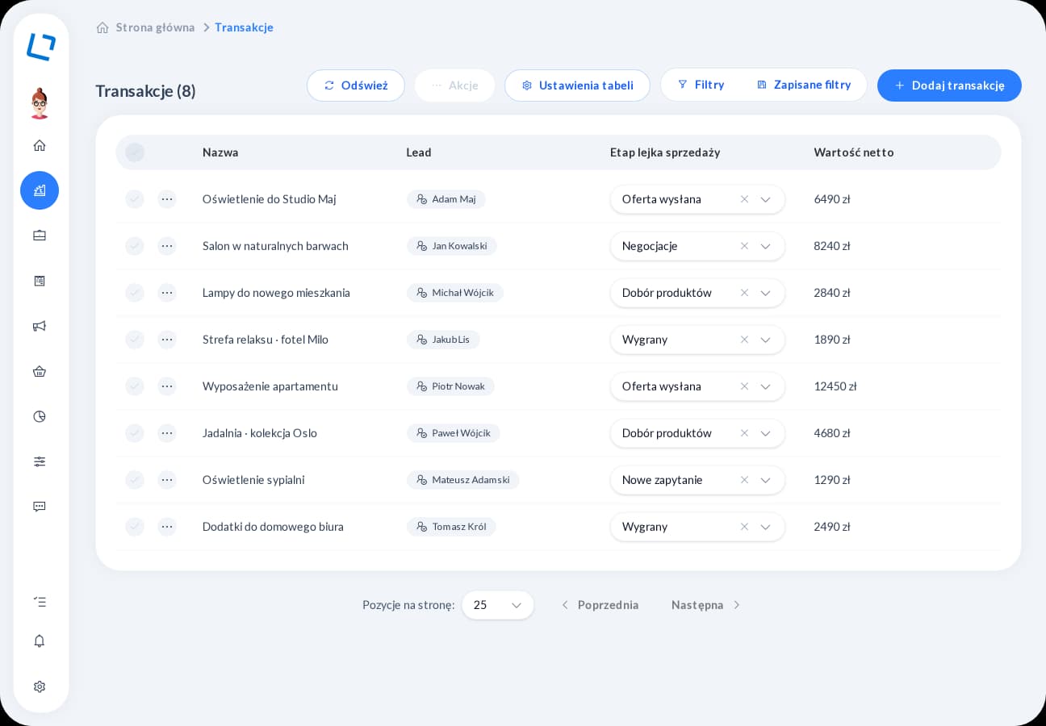Open the calendar notes sidebar icon
The image size is (1046, 726).
click(40, 281)
